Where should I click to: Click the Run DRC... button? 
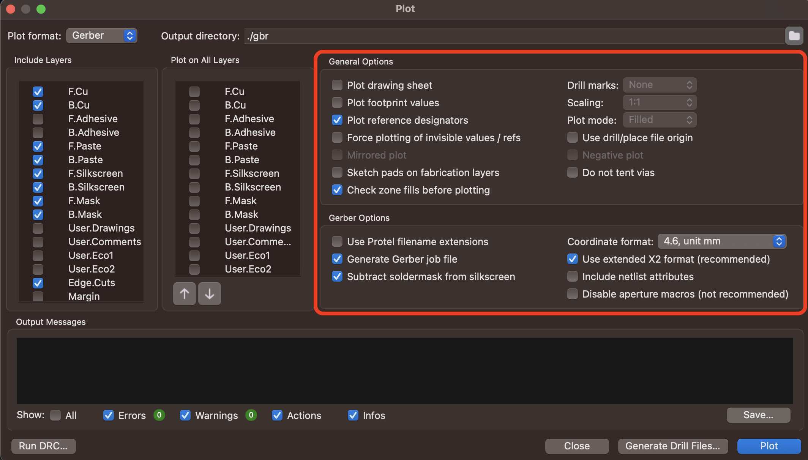(x=43, y=446)
